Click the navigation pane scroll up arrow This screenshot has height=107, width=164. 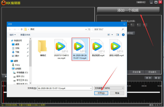[30, 39]
